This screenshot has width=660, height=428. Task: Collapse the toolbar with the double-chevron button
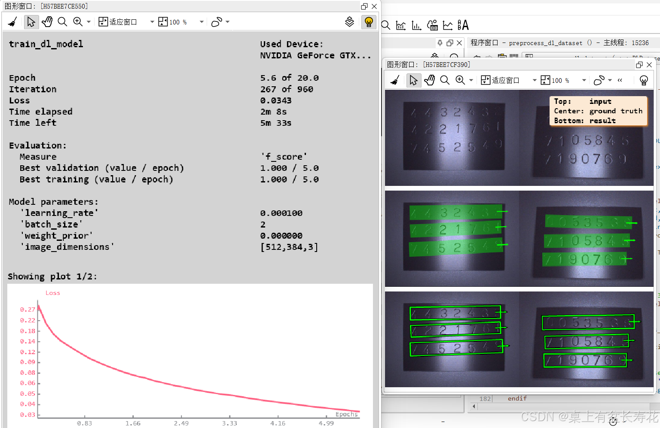pos(620,80)
